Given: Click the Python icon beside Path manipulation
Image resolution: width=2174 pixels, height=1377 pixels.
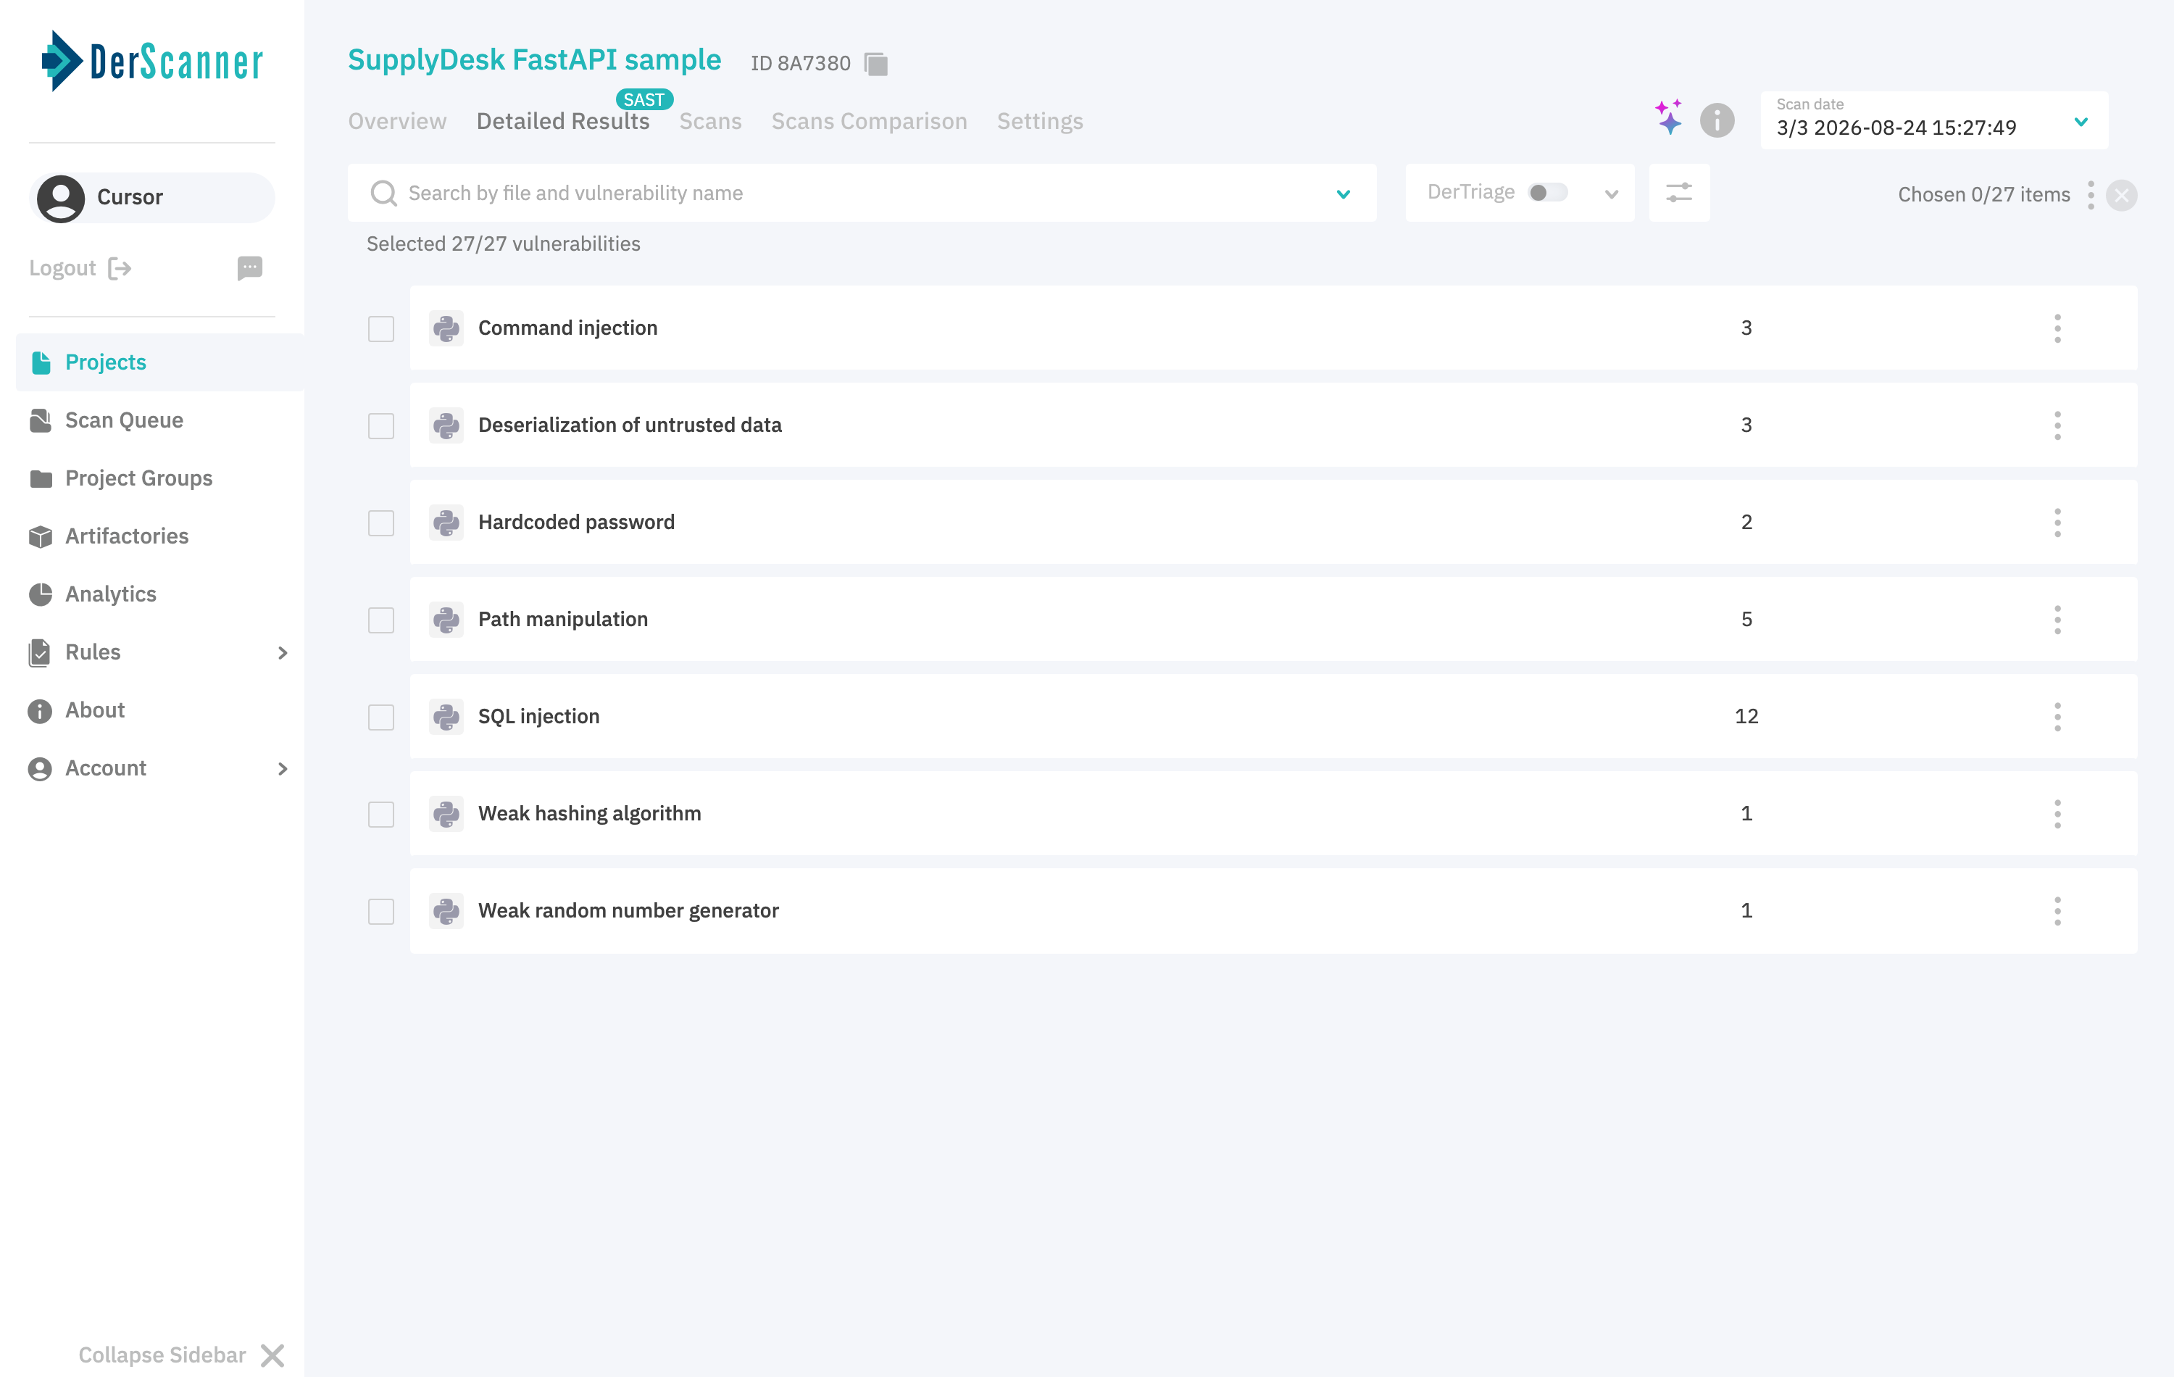Looking at the screenshot, I should tap(446, 620).
